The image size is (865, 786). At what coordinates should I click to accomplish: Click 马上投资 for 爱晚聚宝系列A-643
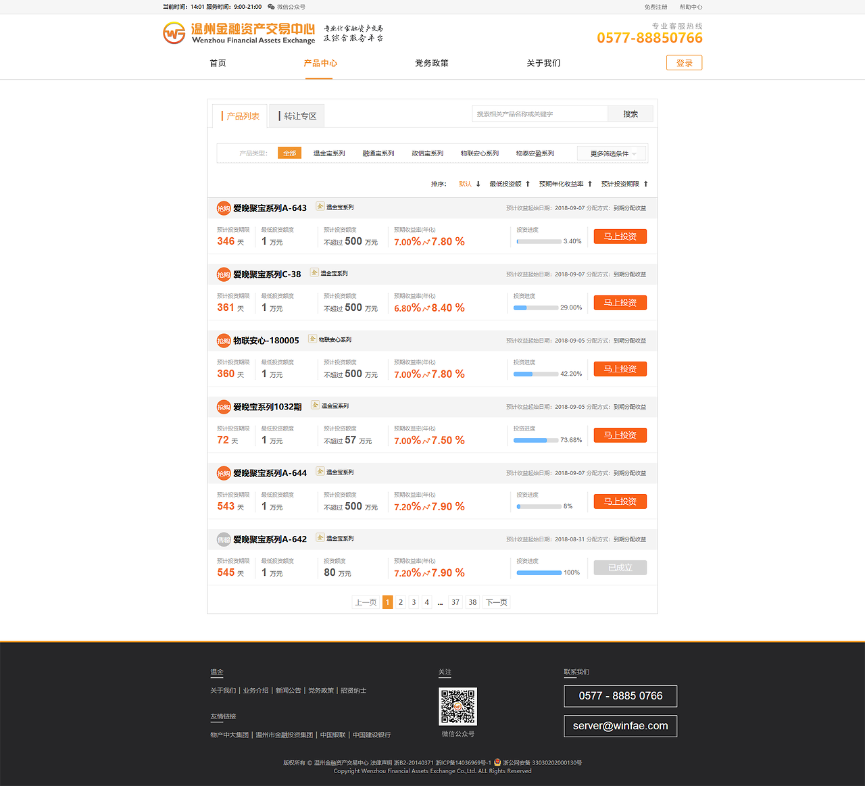[620, 237]
